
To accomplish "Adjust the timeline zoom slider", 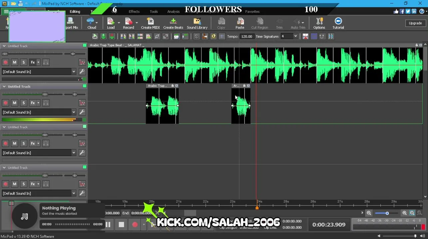I will (387, 213).
